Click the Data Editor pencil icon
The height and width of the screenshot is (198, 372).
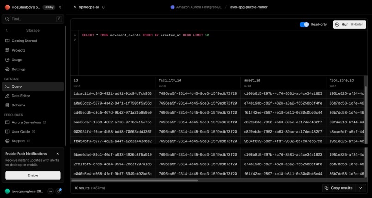pyautogui.click(x=7, y=96)
